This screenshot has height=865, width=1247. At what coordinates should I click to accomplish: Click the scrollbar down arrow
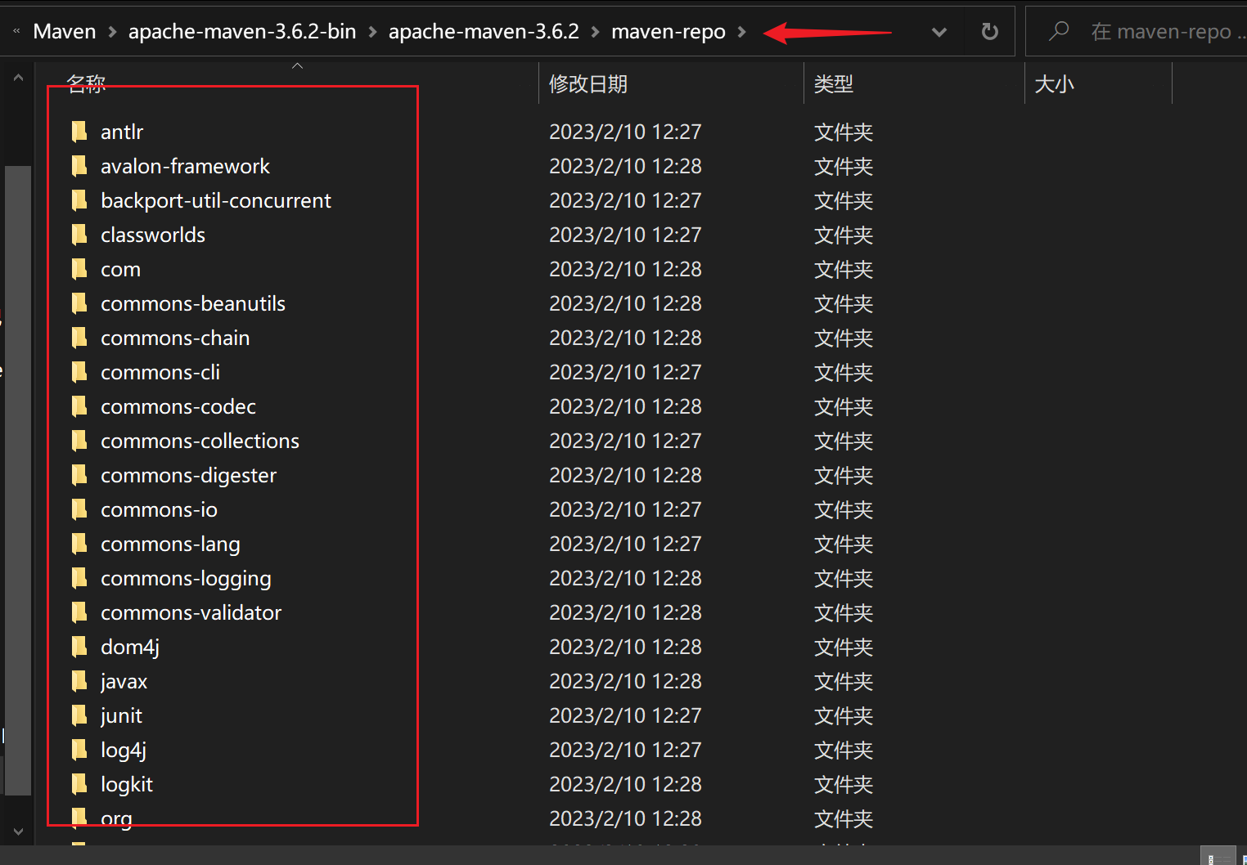pos(18,831)
